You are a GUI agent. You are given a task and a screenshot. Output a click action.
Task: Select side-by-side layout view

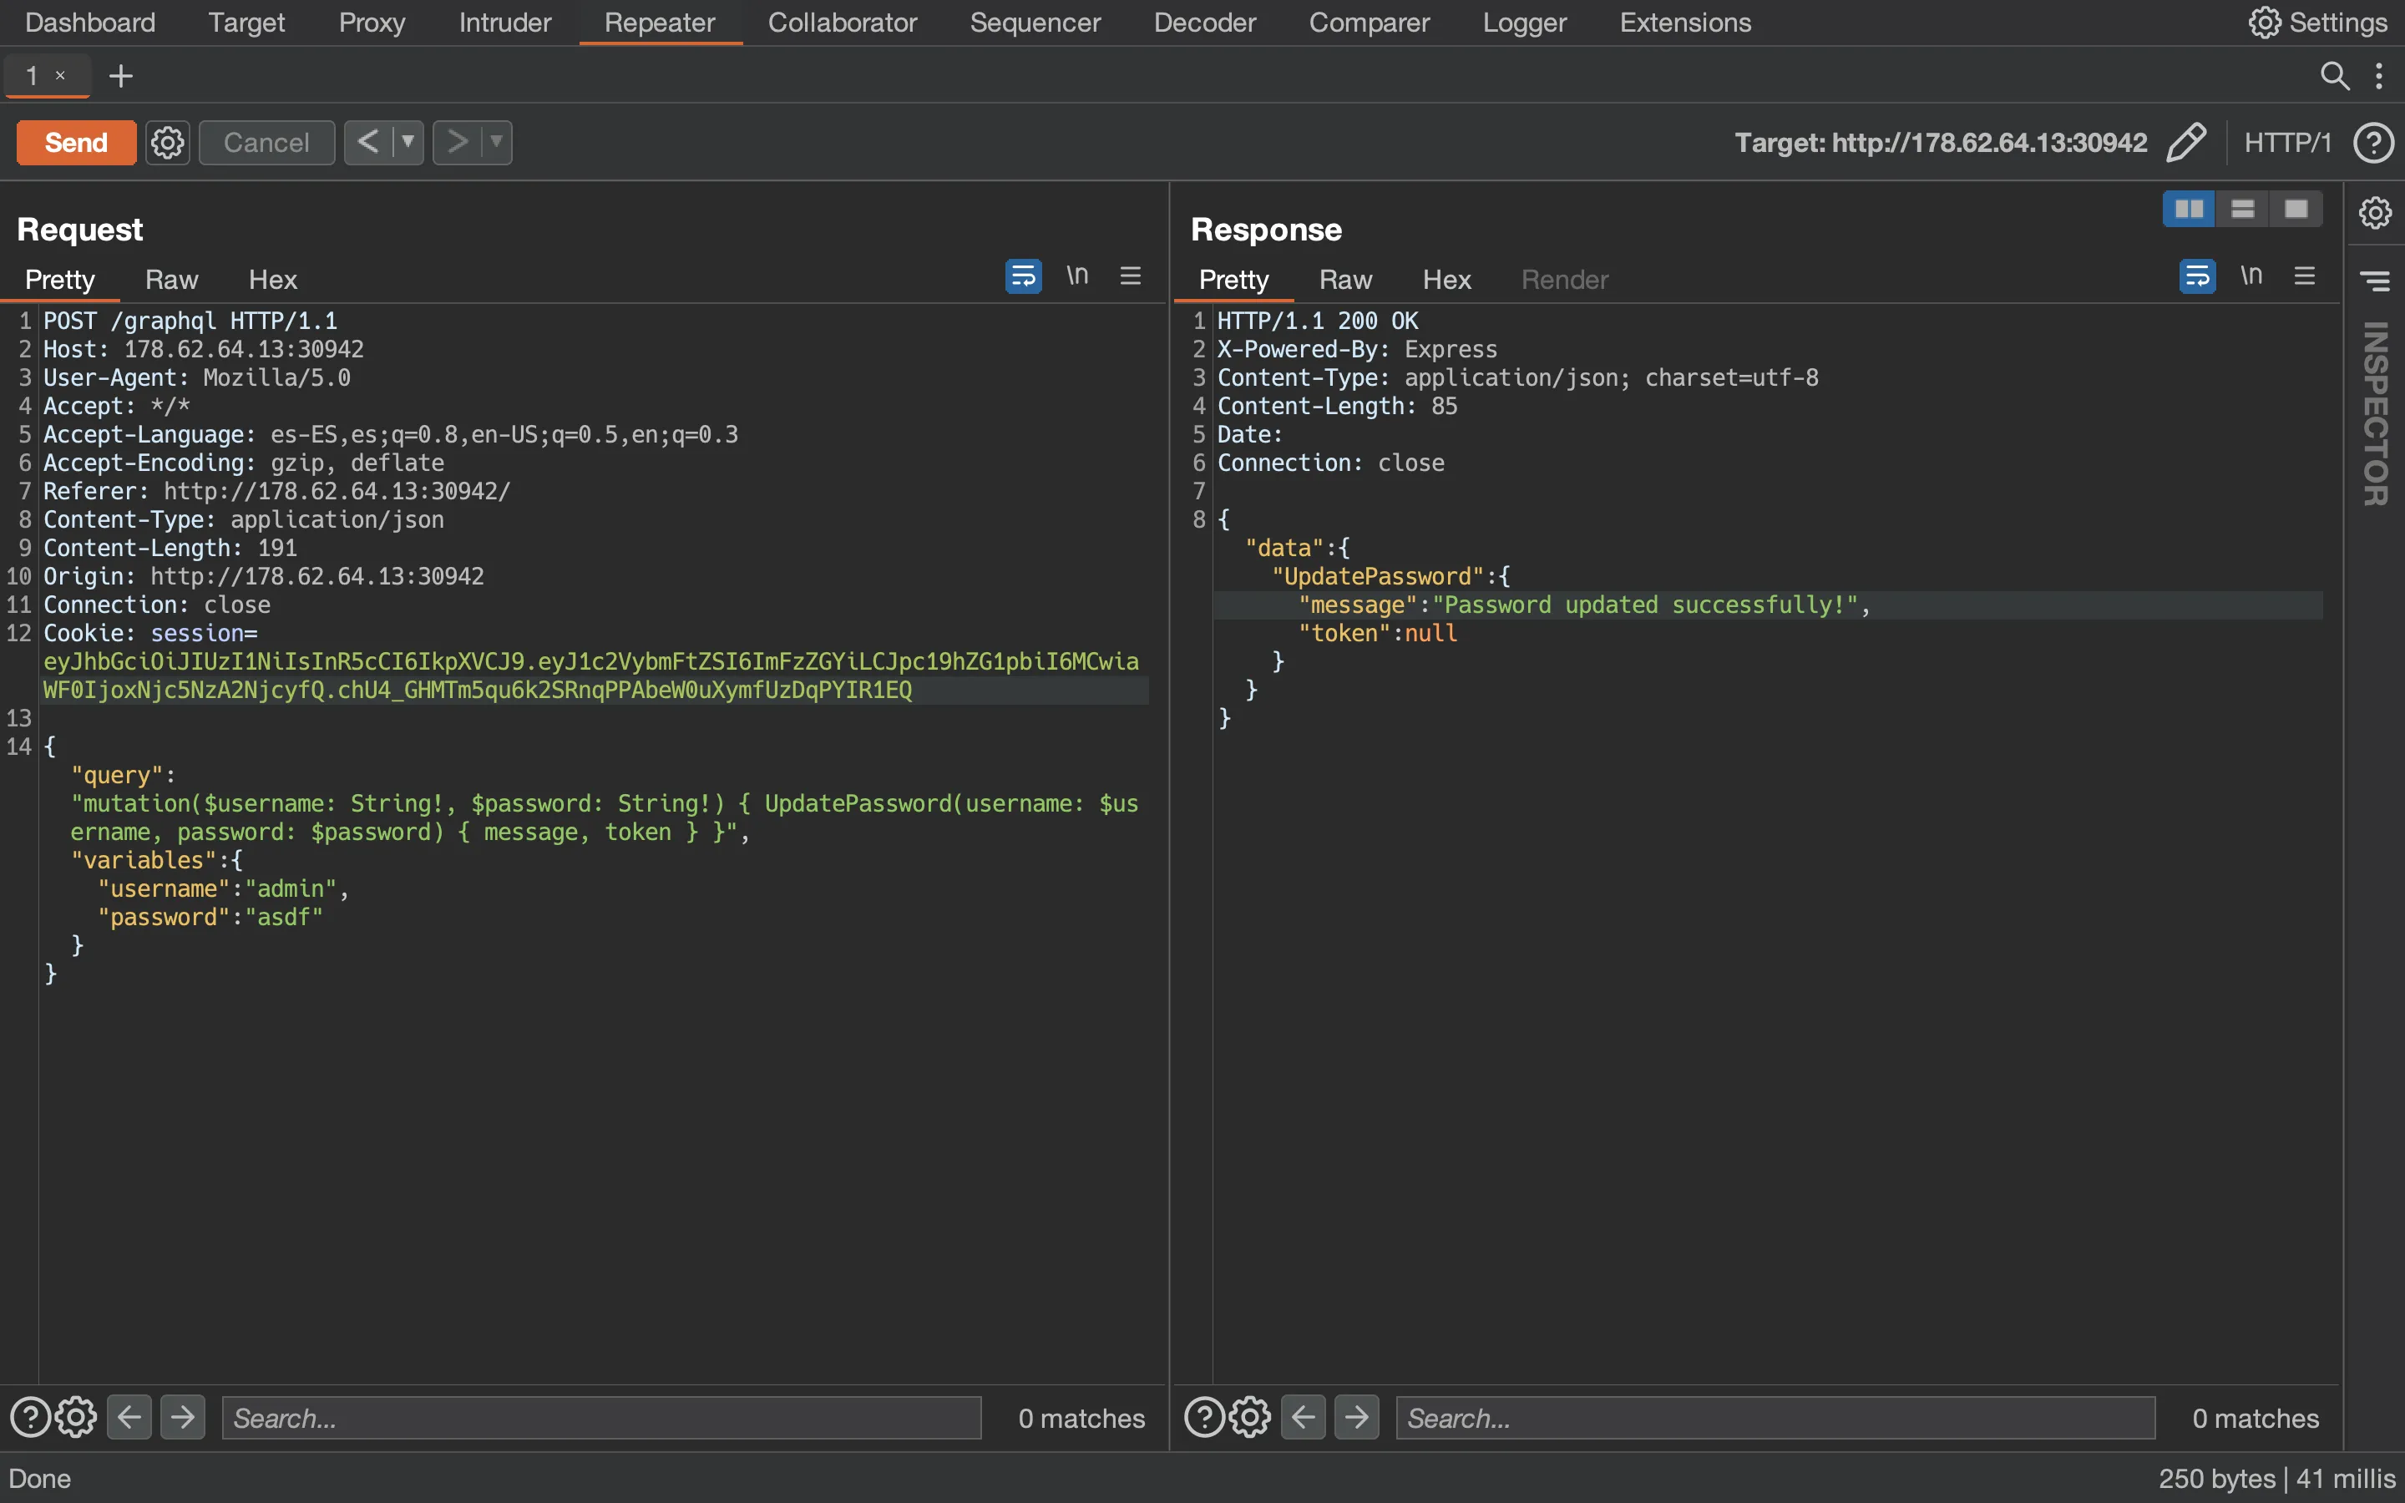coord(2189,209)
